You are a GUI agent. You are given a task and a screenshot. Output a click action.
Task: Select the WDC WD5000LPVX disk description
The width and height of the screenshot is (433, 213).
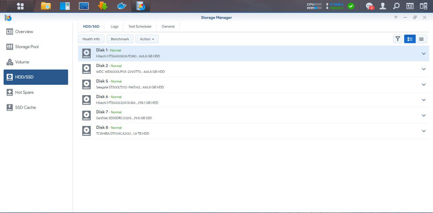click(x=130, y=72)
